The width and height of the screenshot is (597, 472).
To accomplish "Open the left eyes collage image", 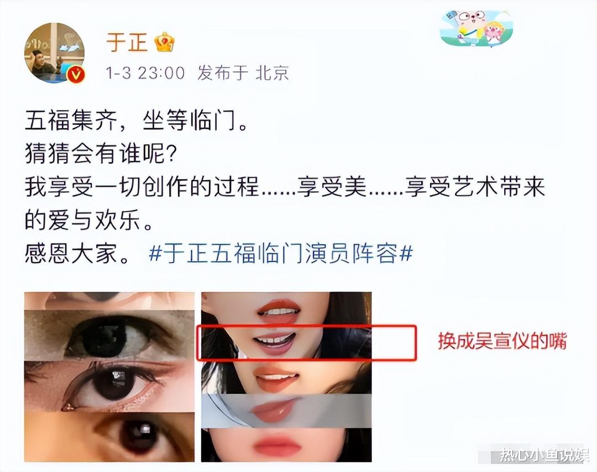I will [109, 377].
